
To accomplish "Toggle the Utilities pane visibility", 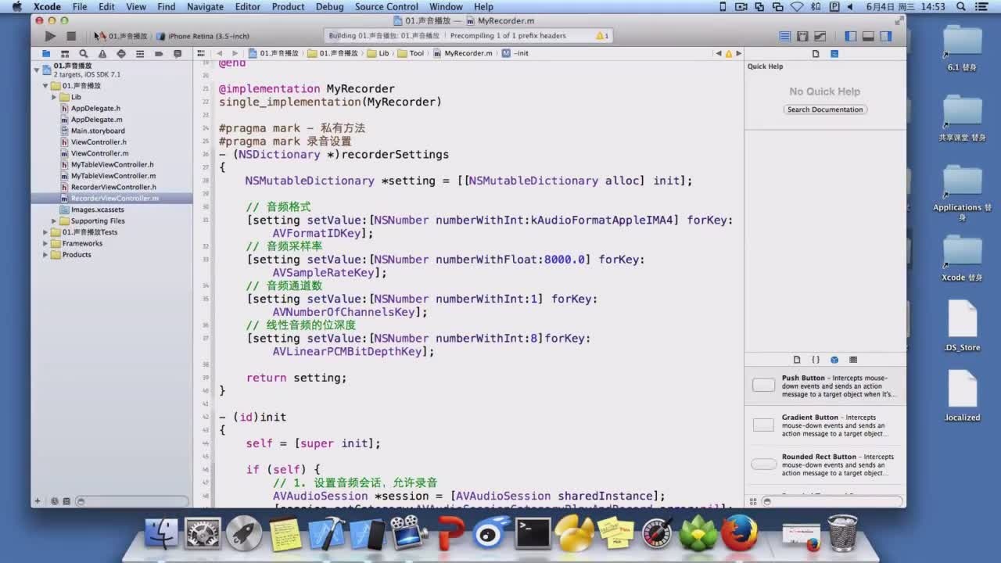I will tap(885, 36).
